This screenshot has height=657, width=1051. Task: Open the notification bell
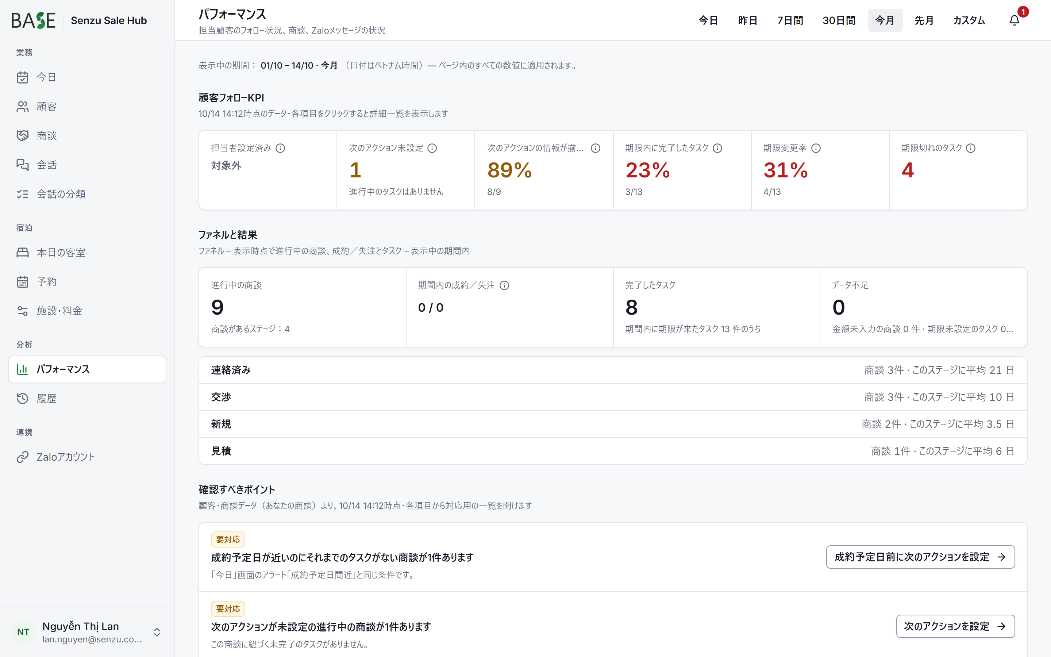tap(1014, 20)
